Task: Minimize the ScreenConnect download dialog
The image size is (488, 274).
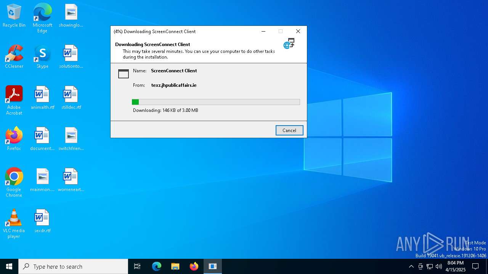Action: tap(263, 31)
